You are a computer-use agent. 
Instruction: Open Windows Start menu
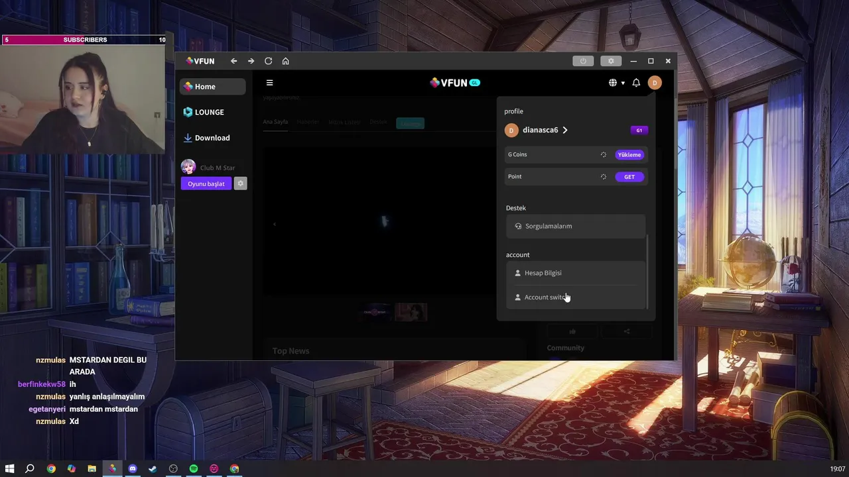[9, 468]
